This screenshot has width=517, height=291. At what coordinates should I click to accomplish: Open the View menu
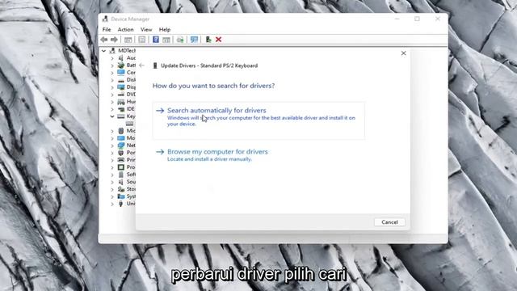pyautogui.click(x=146, y=30)
